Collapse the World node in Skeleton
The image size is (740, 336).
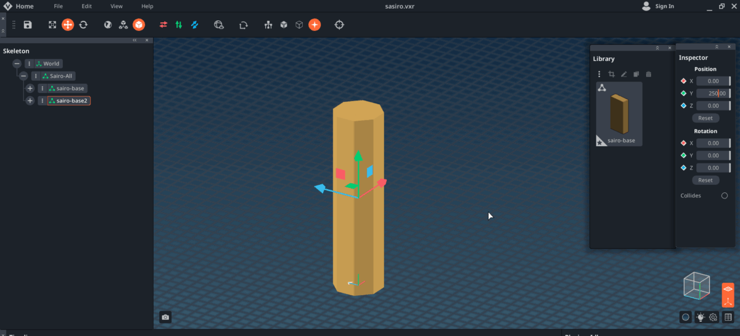coord(17,64)
